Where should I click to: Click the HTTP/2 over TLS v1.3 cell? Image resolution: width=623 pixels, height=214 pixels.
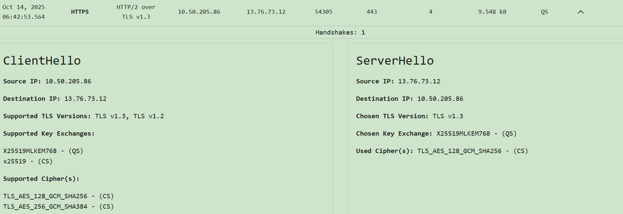point(136,12)
